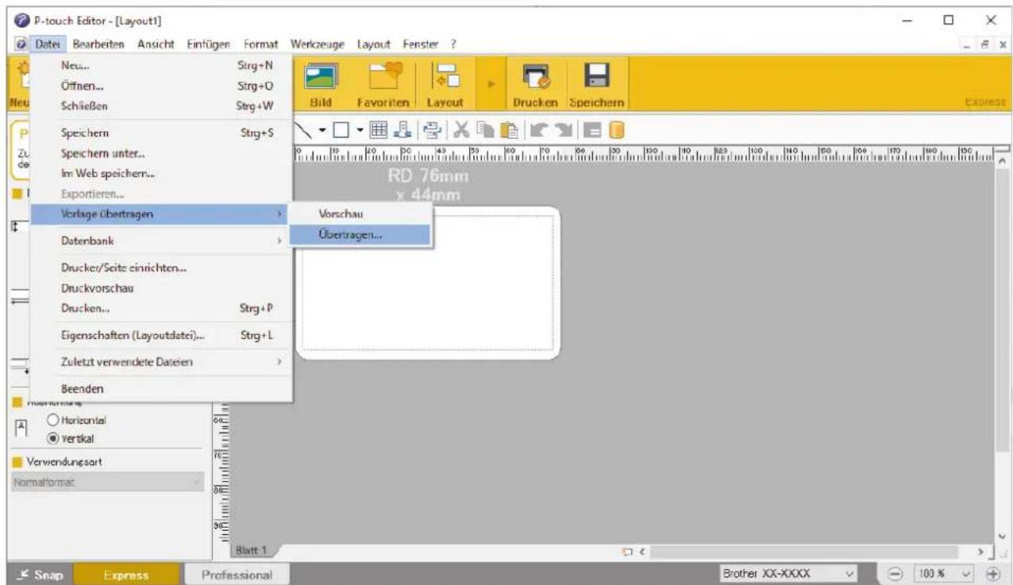Switch to Professional mode
This screenshot has height=585, width=1013.
(x=236, y=574)
